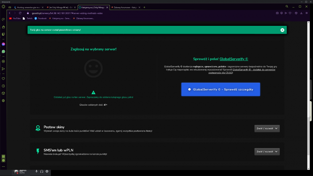
Task: Switch to Hosting serwerów gier tab
Action: coord(28,8)
